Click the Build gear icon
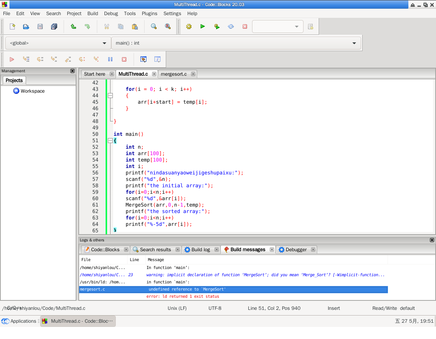The image size is (436, 339). [x=189, y=26]
